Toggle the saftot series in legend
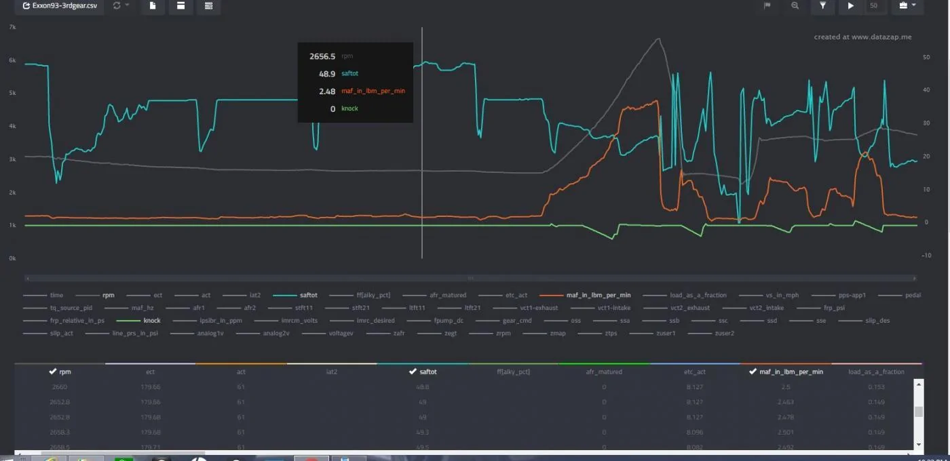 295,295
